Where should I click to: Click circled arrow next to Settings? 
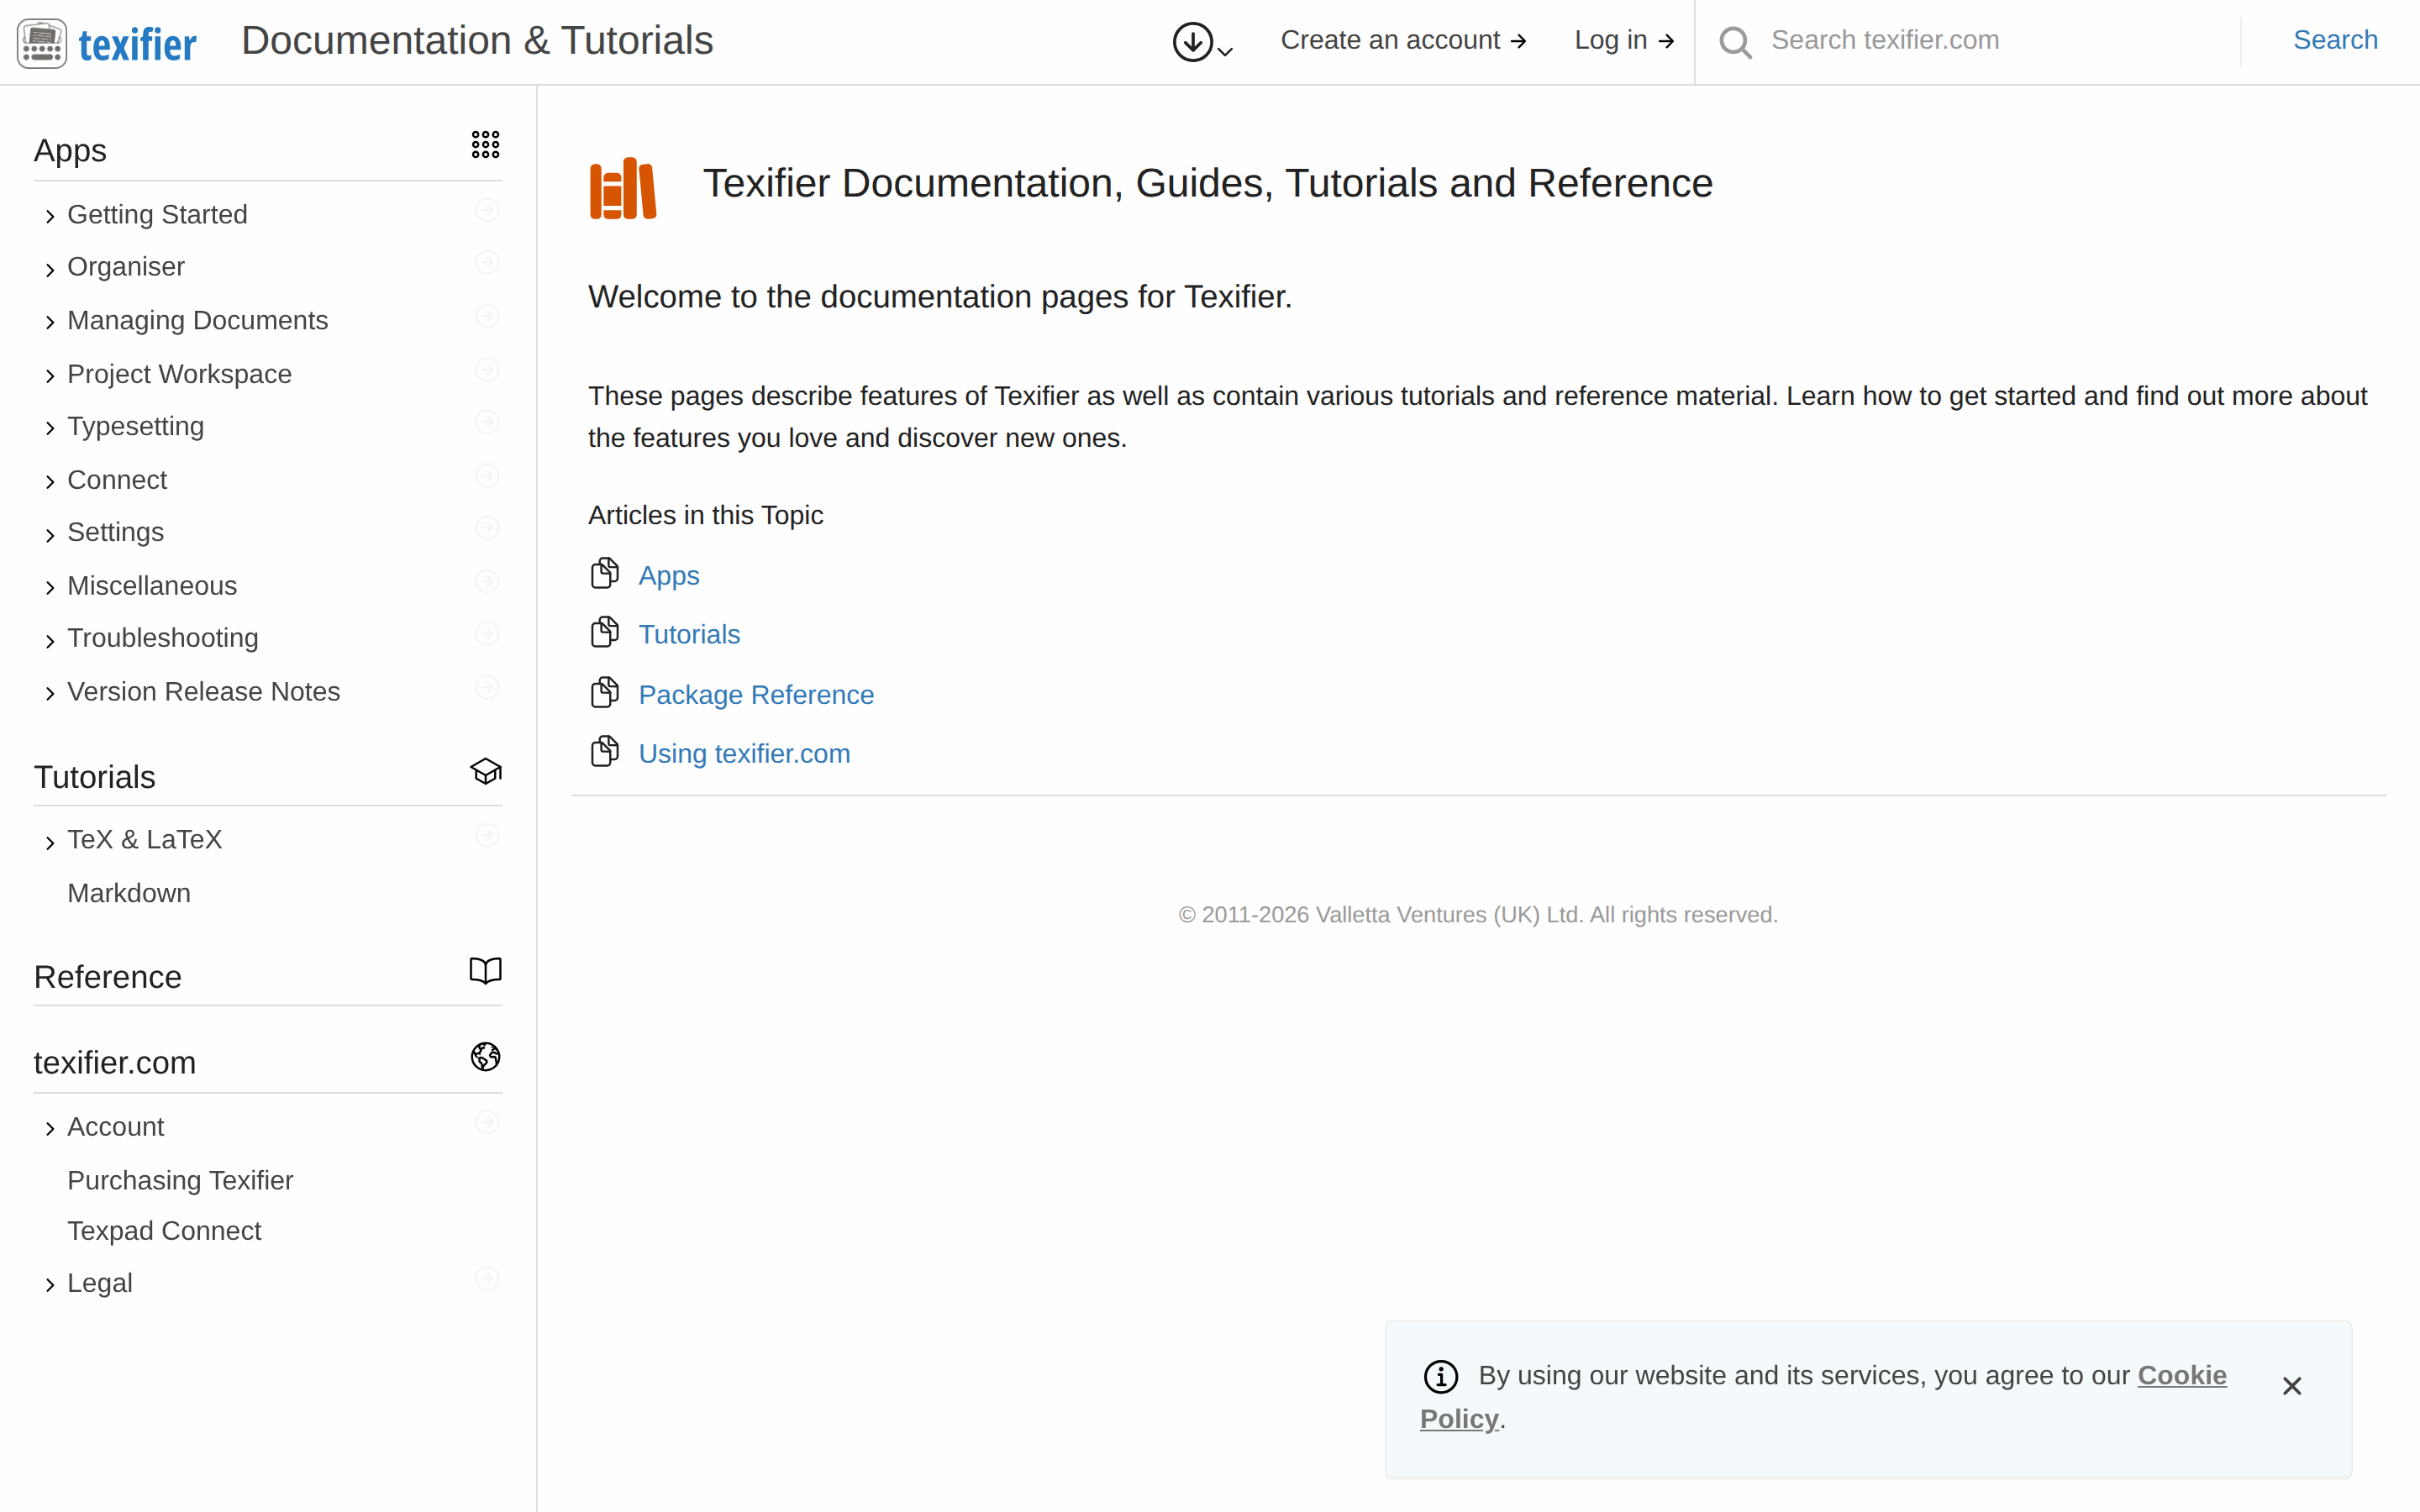tap(487, 528)
